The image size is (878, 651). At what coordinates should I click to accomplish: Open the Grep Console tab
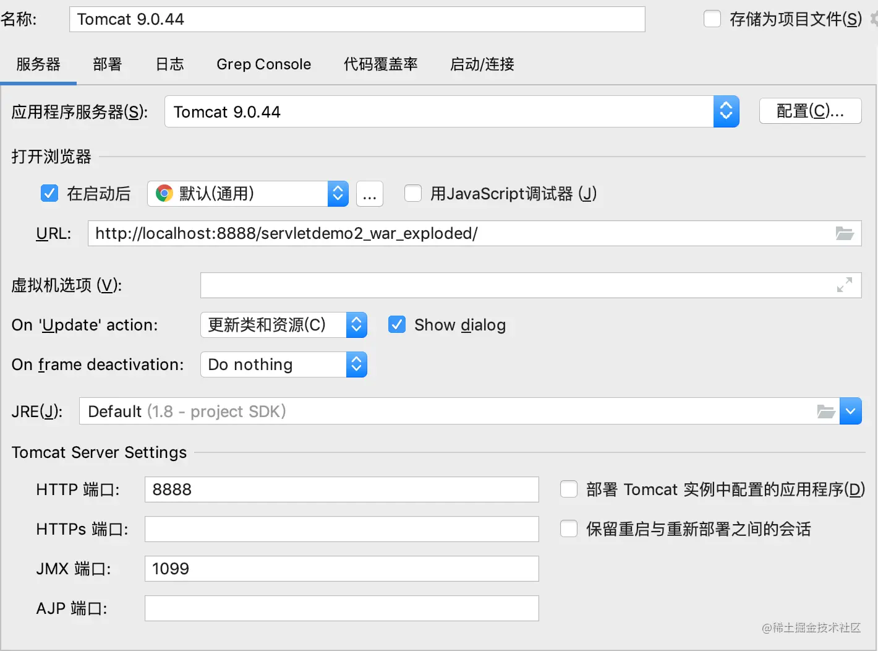[263, 64]
